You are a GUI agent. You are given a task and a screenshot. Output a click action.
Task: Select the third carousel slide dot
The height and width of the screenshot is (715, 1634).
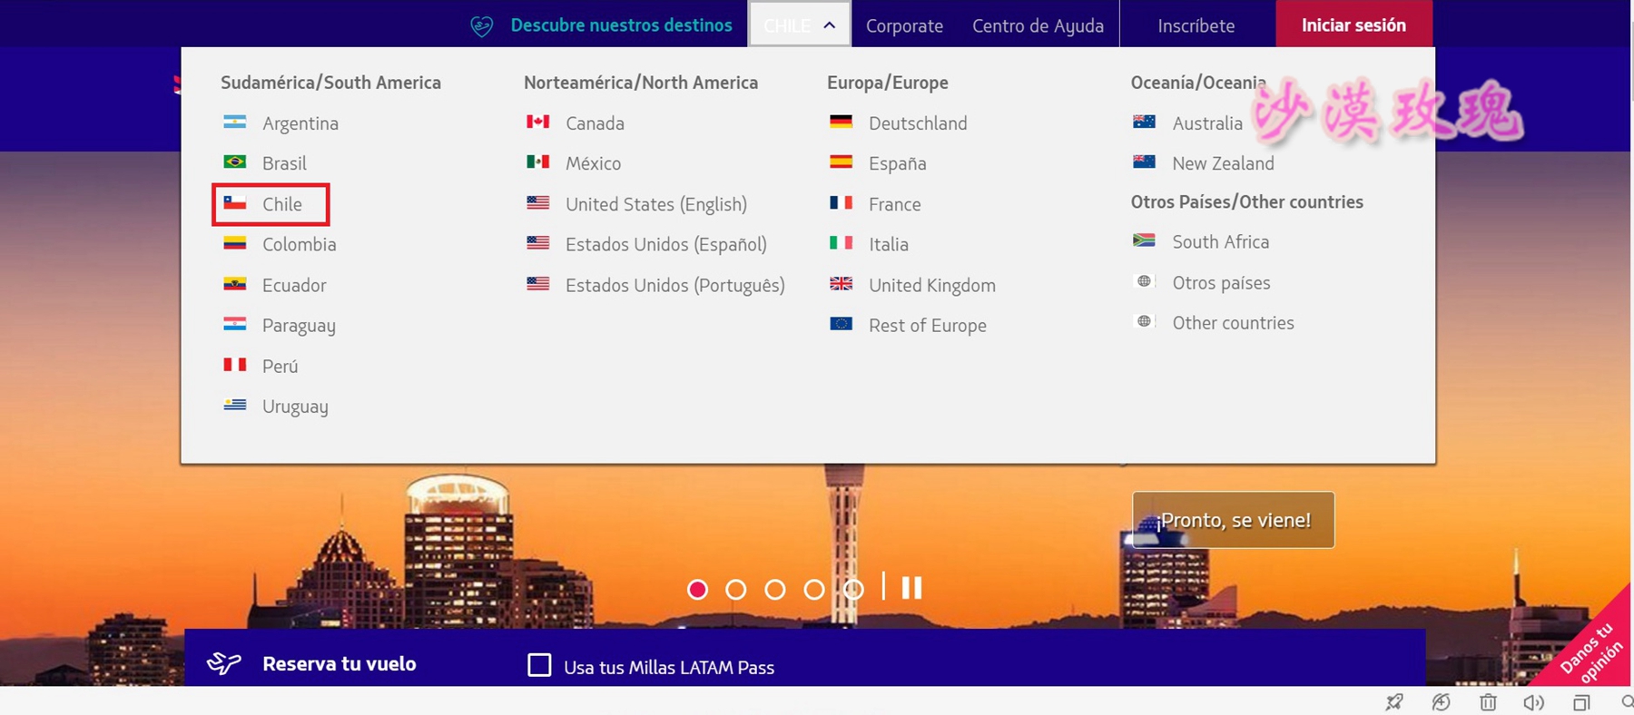pos(775,590)
